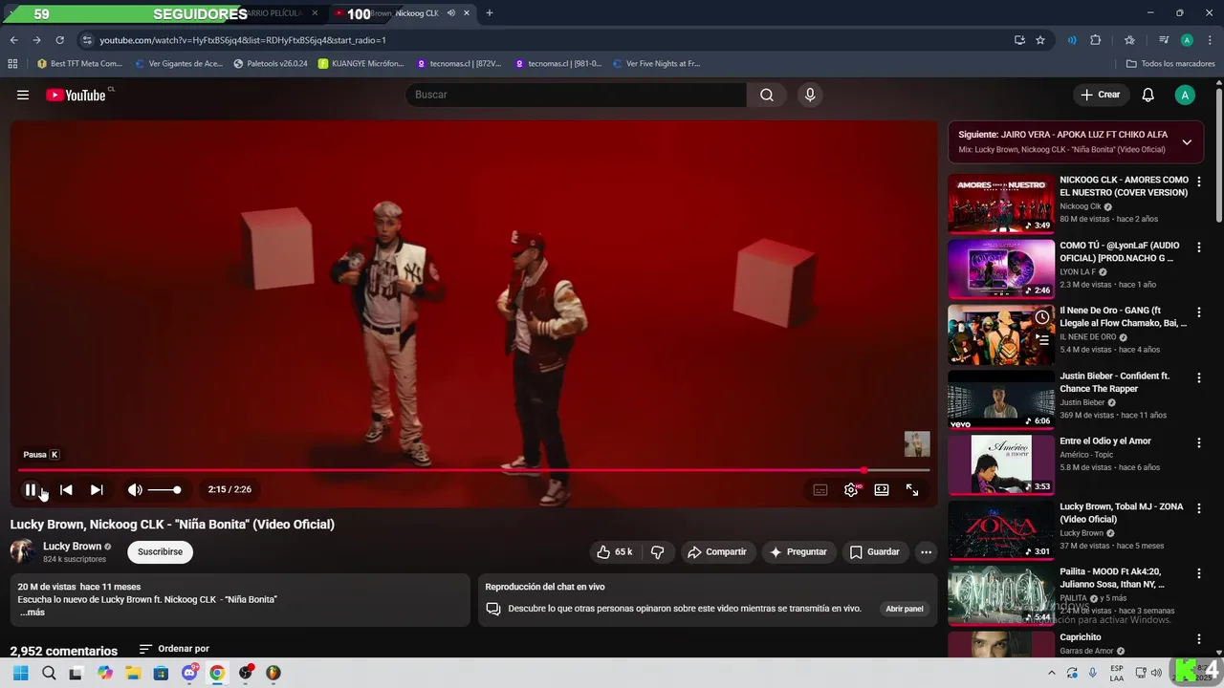Open the YouTube account avatar menu
Viewport: 1224px width, 688px height.
(1185, 95)
